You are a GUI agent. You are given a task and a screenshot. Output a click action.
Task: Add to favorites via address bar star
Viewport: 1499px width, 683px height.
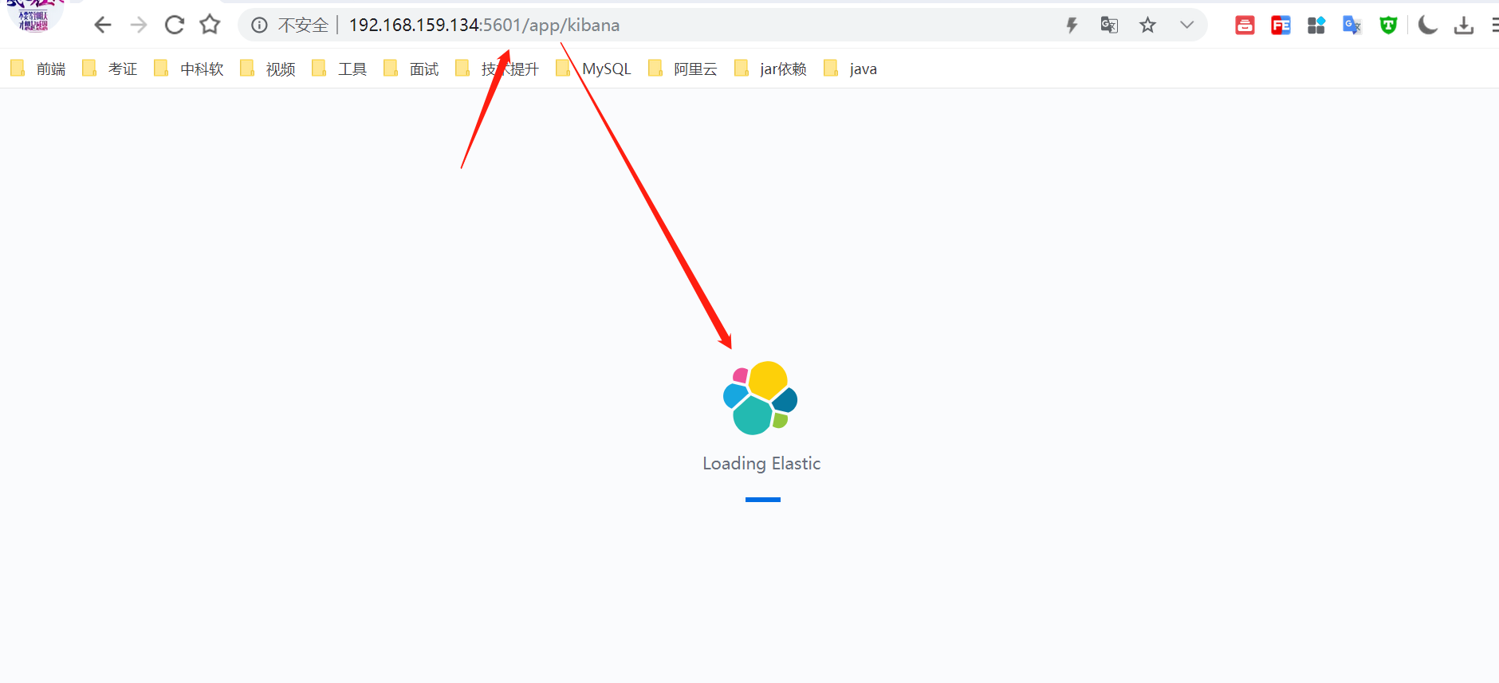tap(1147, 26)
